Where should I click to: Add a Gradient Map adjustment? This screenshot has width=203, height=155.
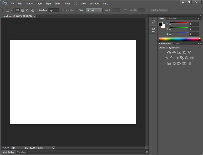189,64
